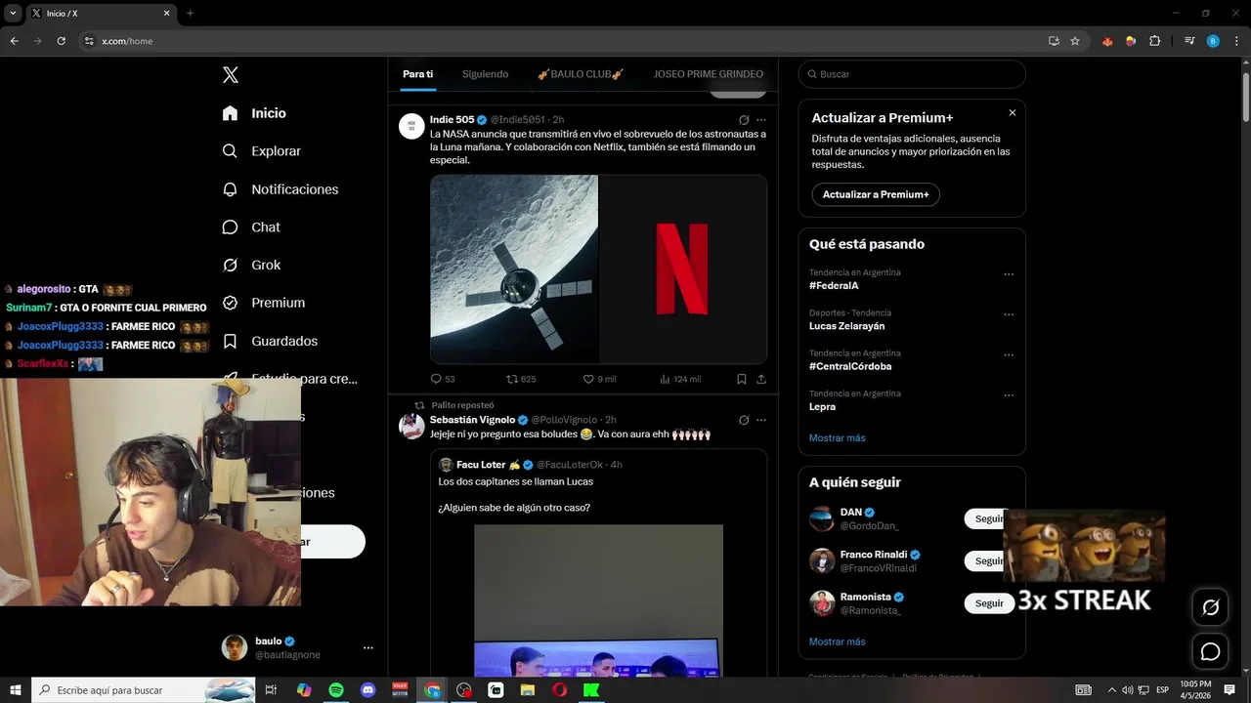Switch to the Para ti tab

click(x=418, y=74)
